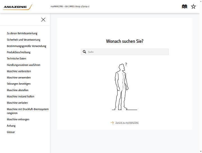Click the favorites star icon
202x153 pixels.
click(193, 6)
